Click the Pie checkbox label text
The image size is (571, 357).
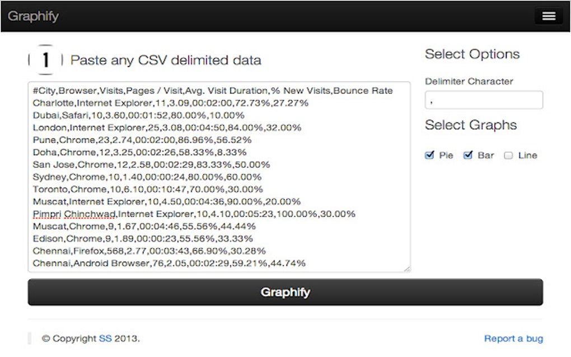[446, 156]
